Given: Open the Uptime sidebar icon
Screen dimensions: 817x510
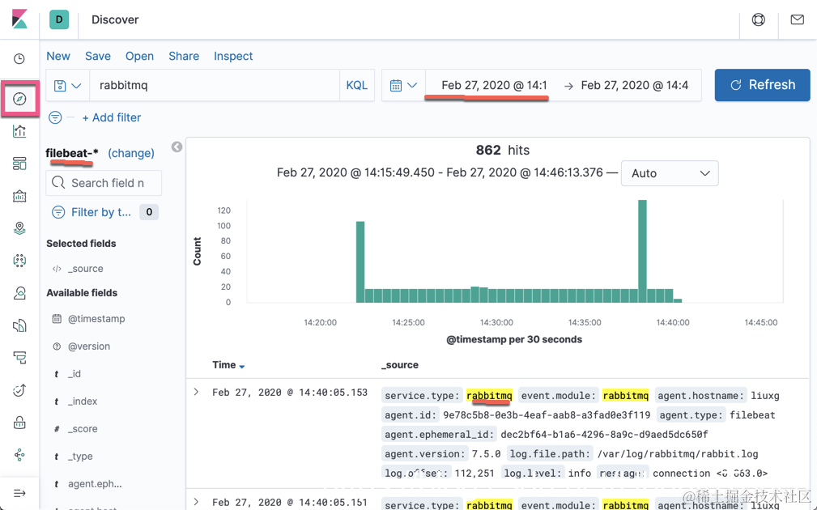Looking at the screenshot, I should tap(19, 390).
